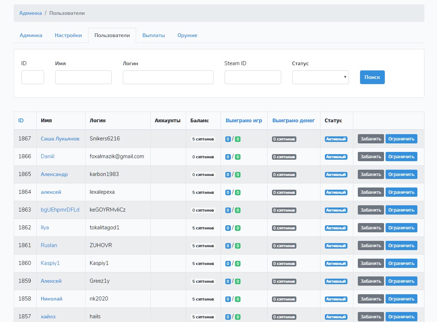This screenshot has height=322, width=437.
Task: Open the Оружие tab
Action: click(187, 36)
